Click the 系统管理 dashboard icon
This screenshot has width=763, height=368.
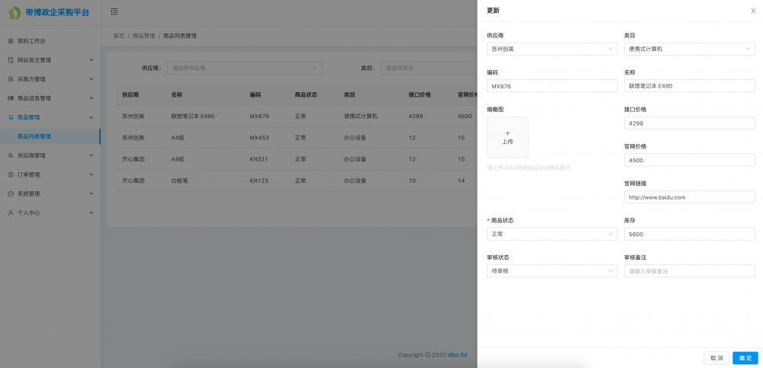pos(11,194)
